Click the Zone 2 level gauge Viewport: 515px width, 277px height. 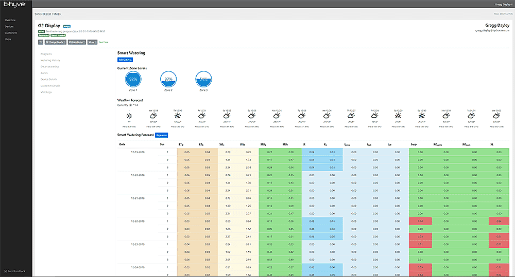point(168,79)
